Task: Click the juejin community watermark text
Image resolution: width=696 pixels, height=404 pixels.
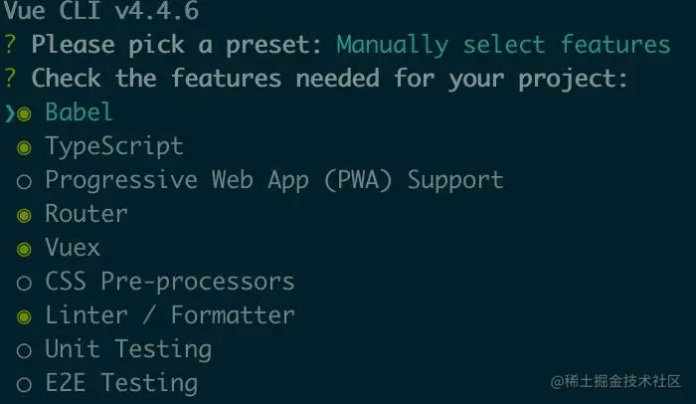Action: coord(615,381)
